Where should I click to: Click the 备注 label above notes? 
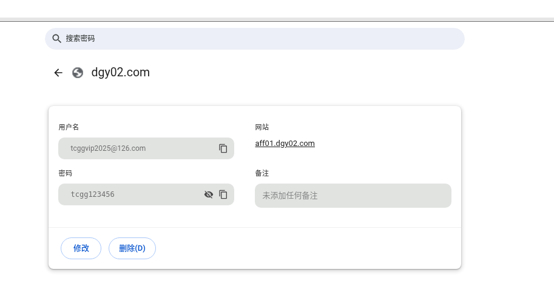pos(262,173)
